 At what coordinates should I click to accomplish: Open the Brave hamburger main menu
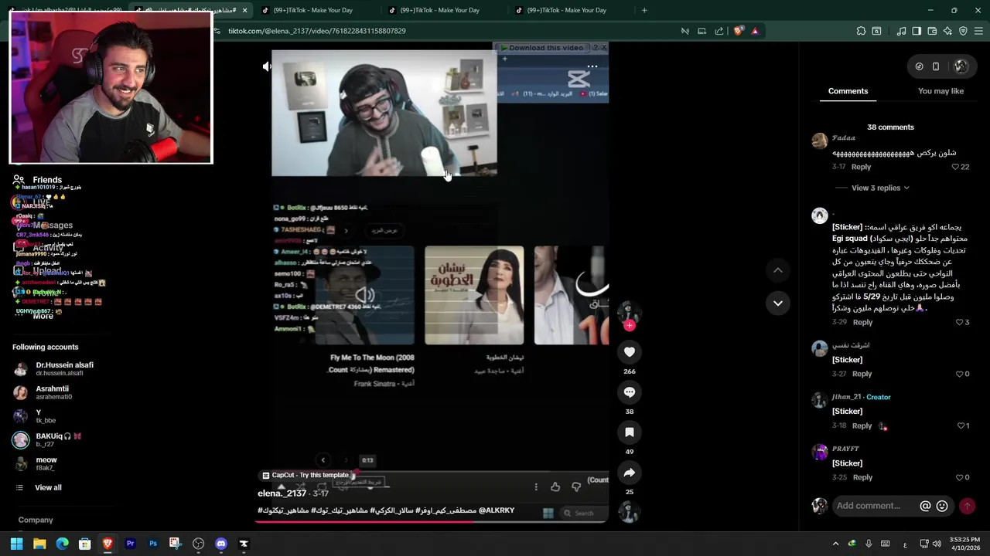978,31
